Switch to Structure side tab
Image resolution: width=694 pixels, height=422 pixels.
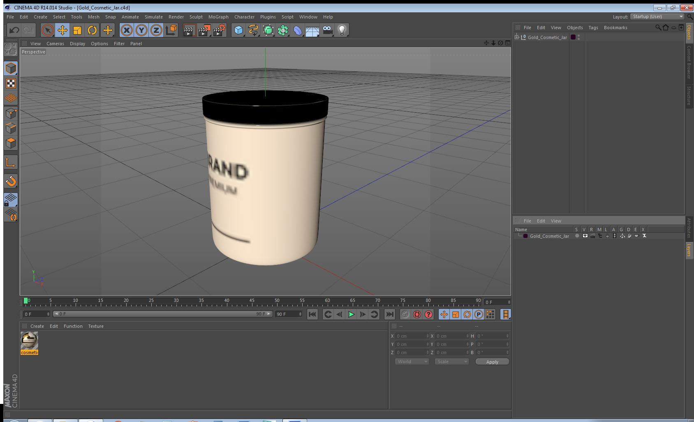tap(689, 95)
